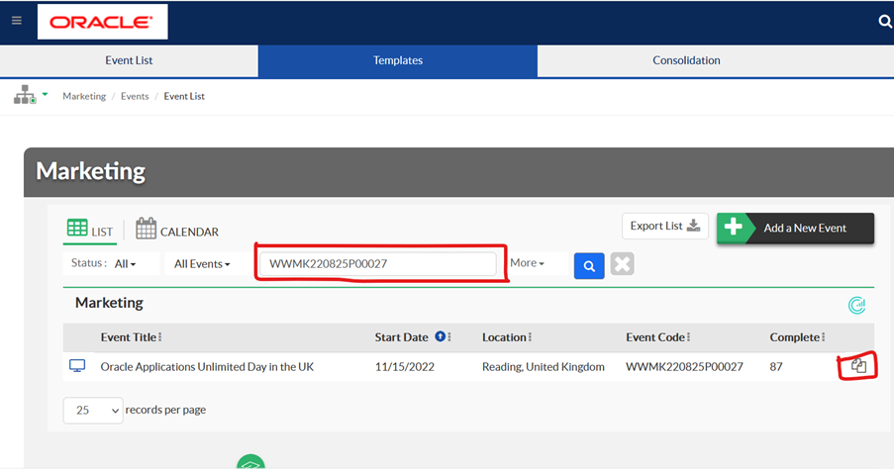Screen dimensions: 894x469
Task: Open Event Code column options dots
Action: (x=689, y=337)
